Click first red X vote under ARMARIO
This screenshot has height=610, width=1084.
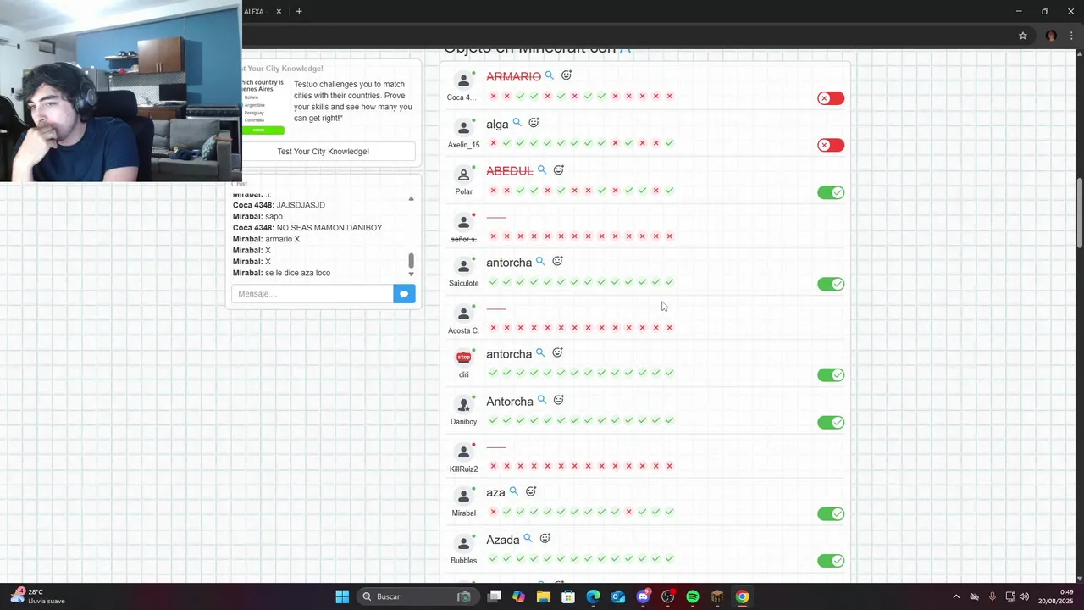tap(494, 97)
